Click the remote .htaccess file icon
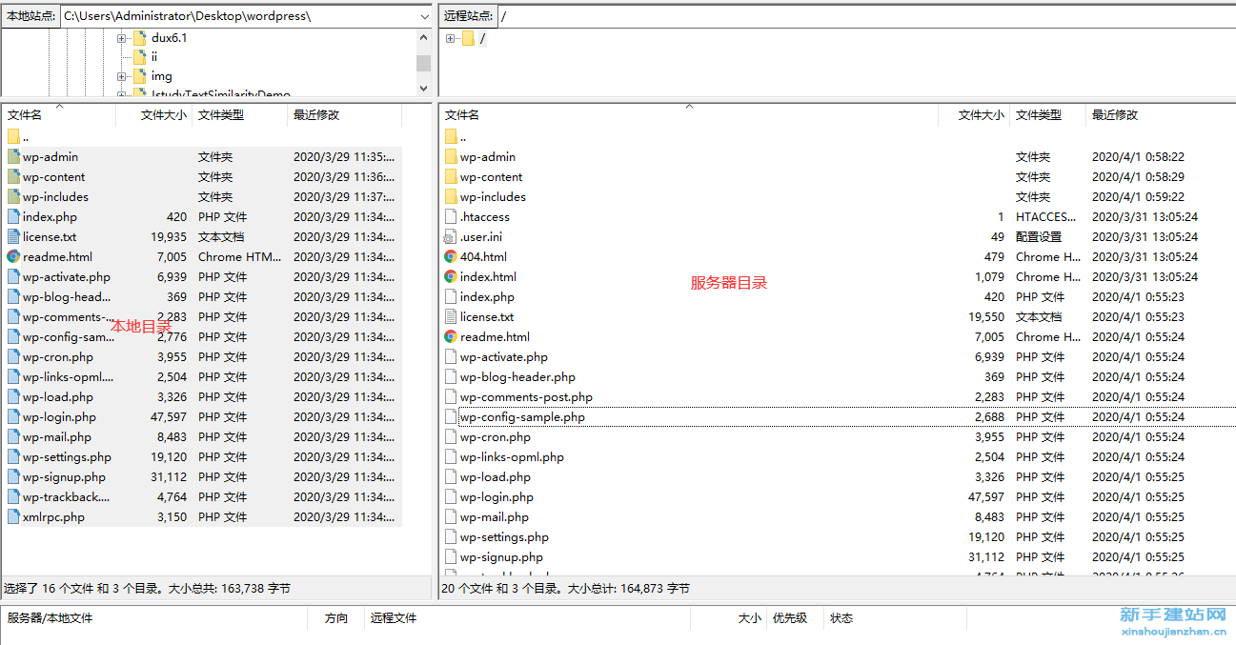The height and width of the screenshot is (645, 1236). pos(451,216)
